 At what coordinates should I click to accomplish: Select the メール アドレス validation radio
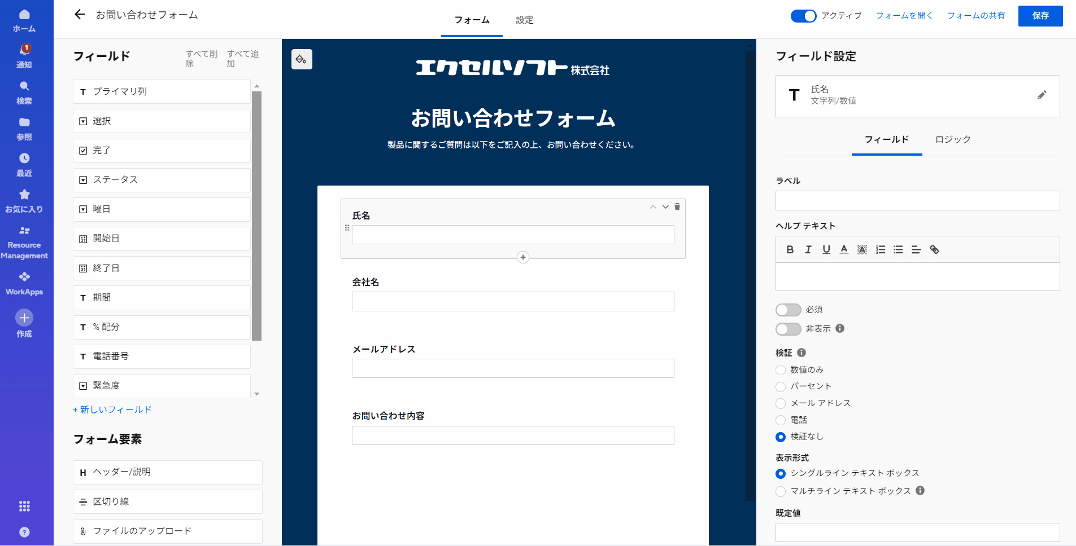point(781,403)
